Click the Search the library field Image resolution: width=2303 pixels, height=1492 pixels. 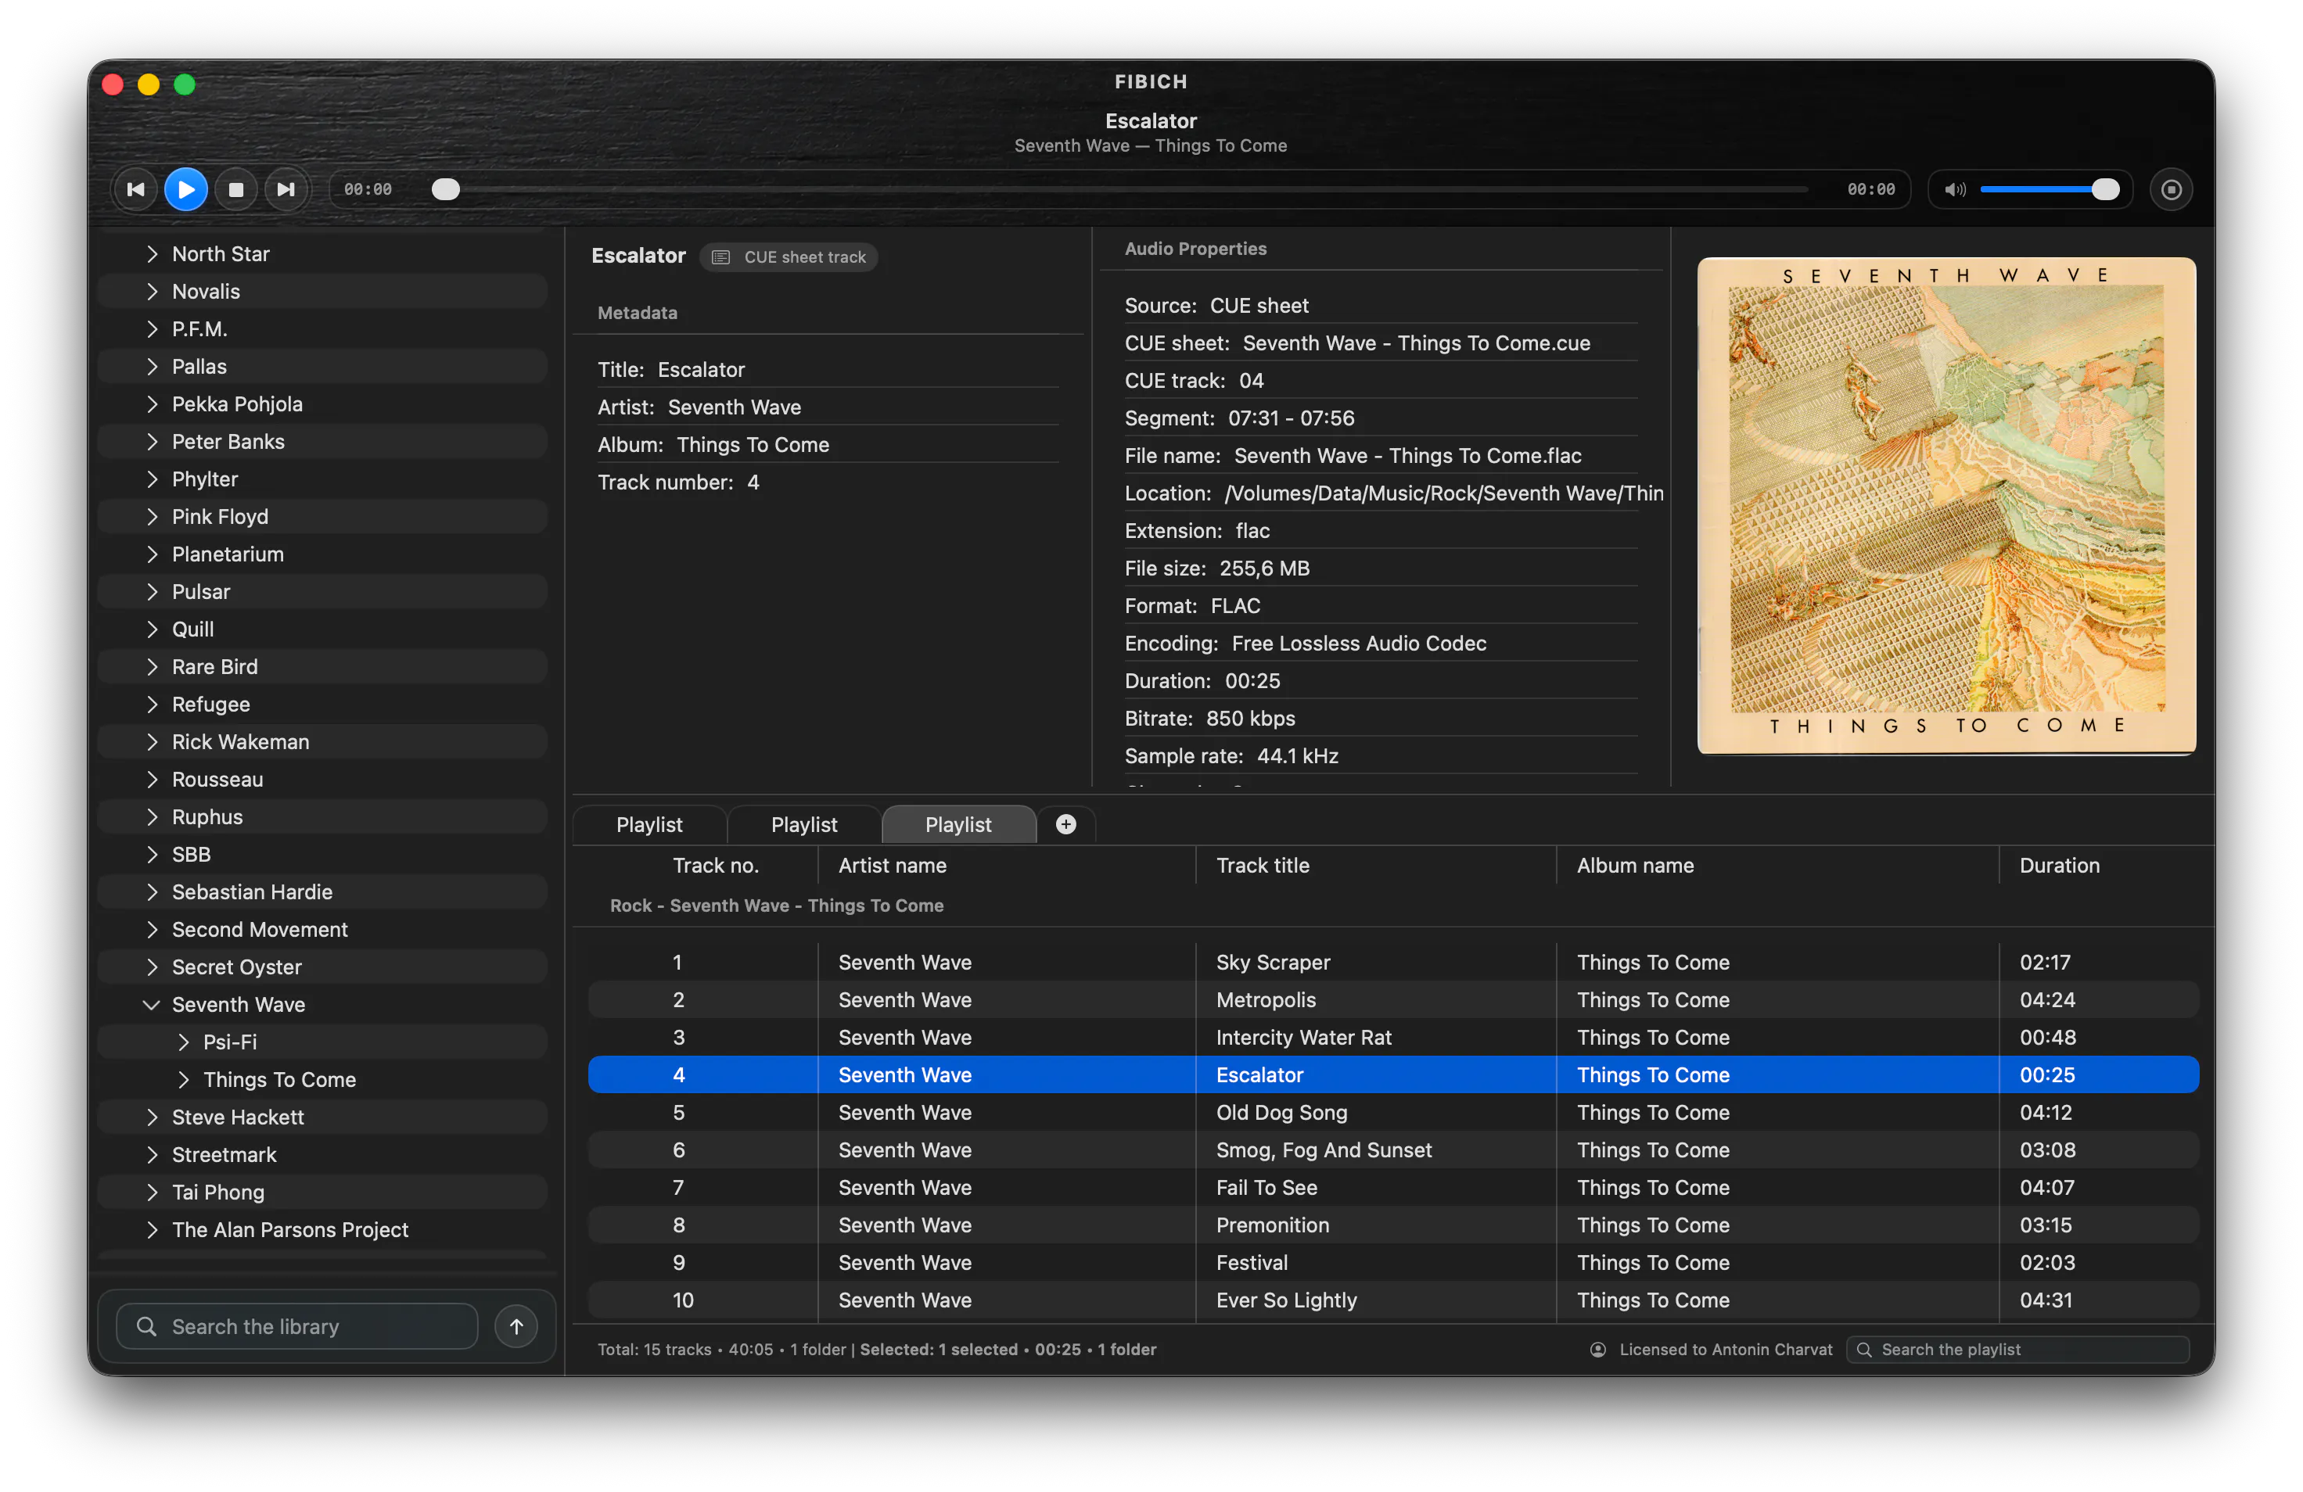[297, 1326]
